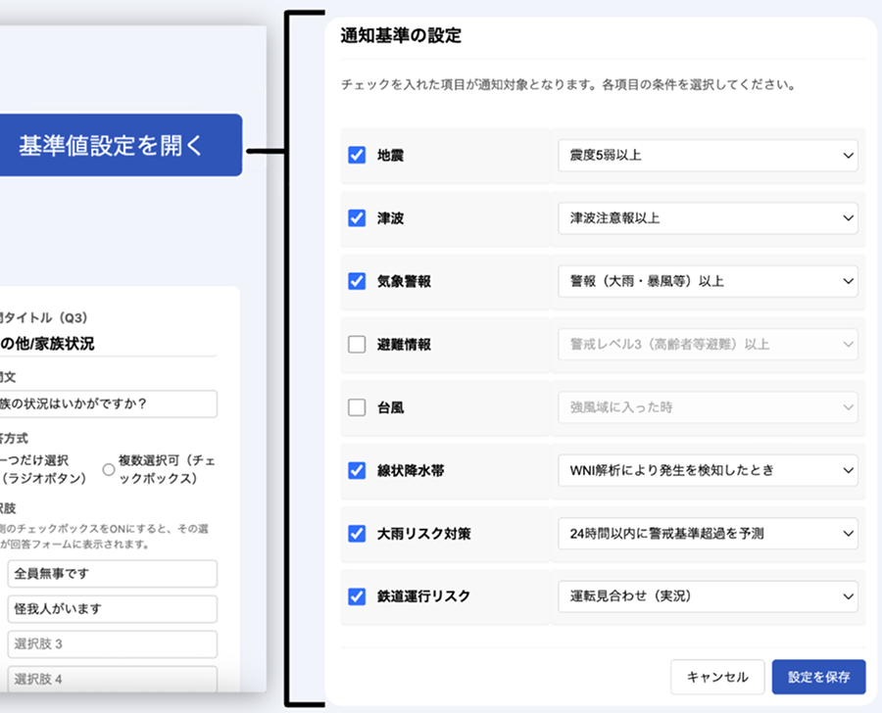Image resolution: width=882 pixels, height=713 pixels.
Task: Toggle the 線状降水帯 checkbox
Action: (x=357, y=470)
